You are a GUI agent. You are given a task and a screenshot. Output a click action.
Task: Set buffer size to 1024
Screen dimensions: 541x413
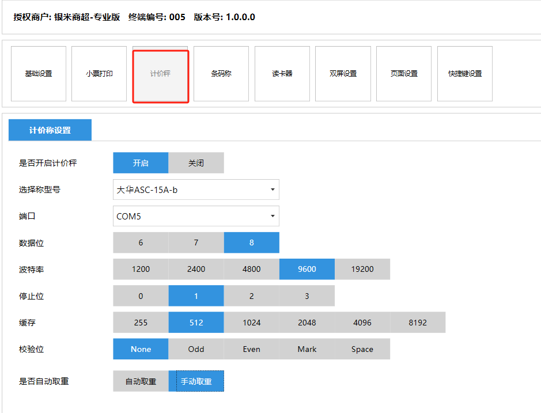click(251, 323)
